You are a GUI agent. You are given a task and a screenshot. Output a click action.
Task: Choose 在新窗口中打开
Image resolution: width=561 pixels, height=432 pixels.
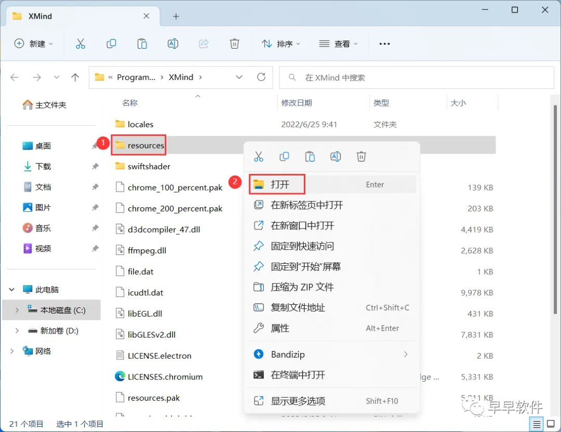[332, 226]
